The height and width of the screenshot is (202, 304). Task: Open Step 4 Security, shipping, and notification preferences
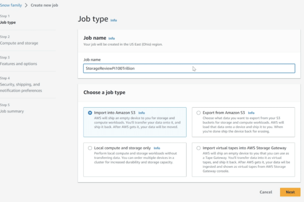(x=21, y=88)
